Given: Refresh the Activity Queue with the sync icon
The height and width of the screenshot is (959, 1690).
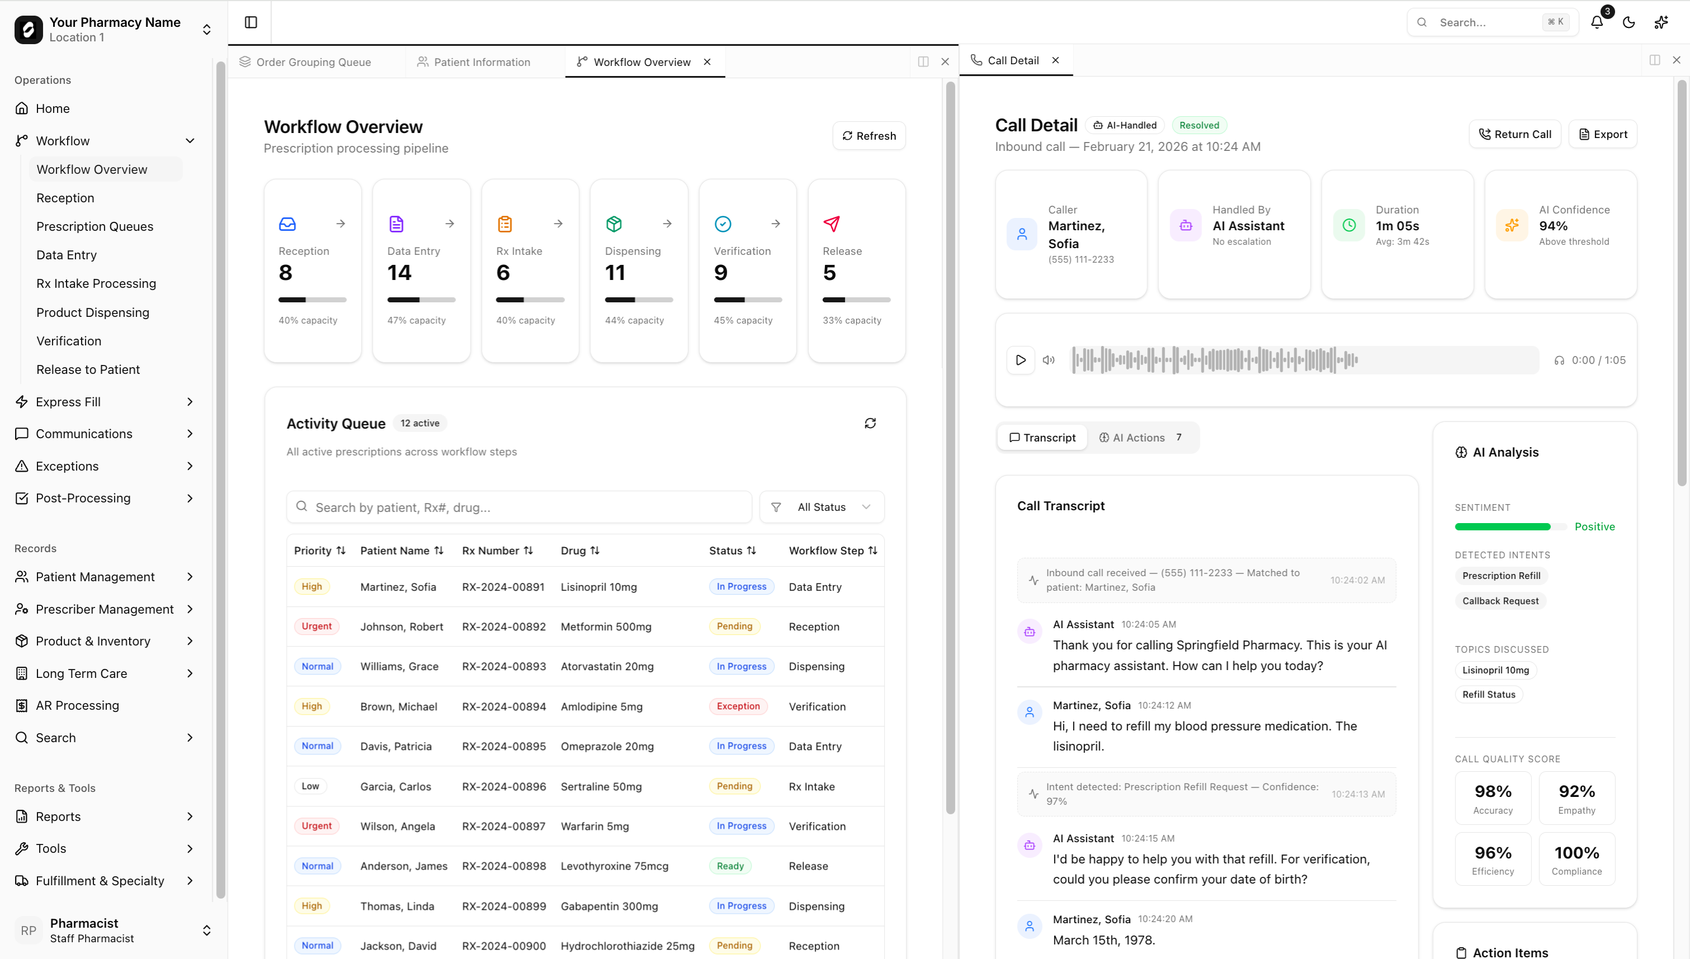Looking at the screenshot, I should (870, 423).
